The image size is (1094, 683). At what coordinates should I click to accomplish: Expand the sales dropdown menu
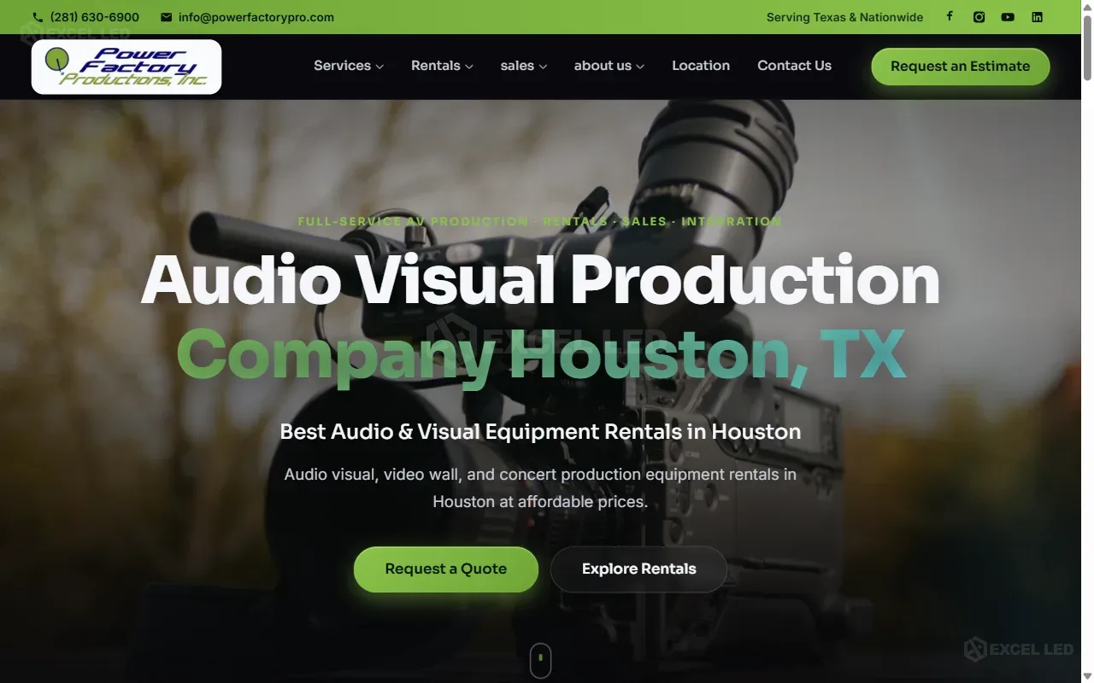pos(524,66)
